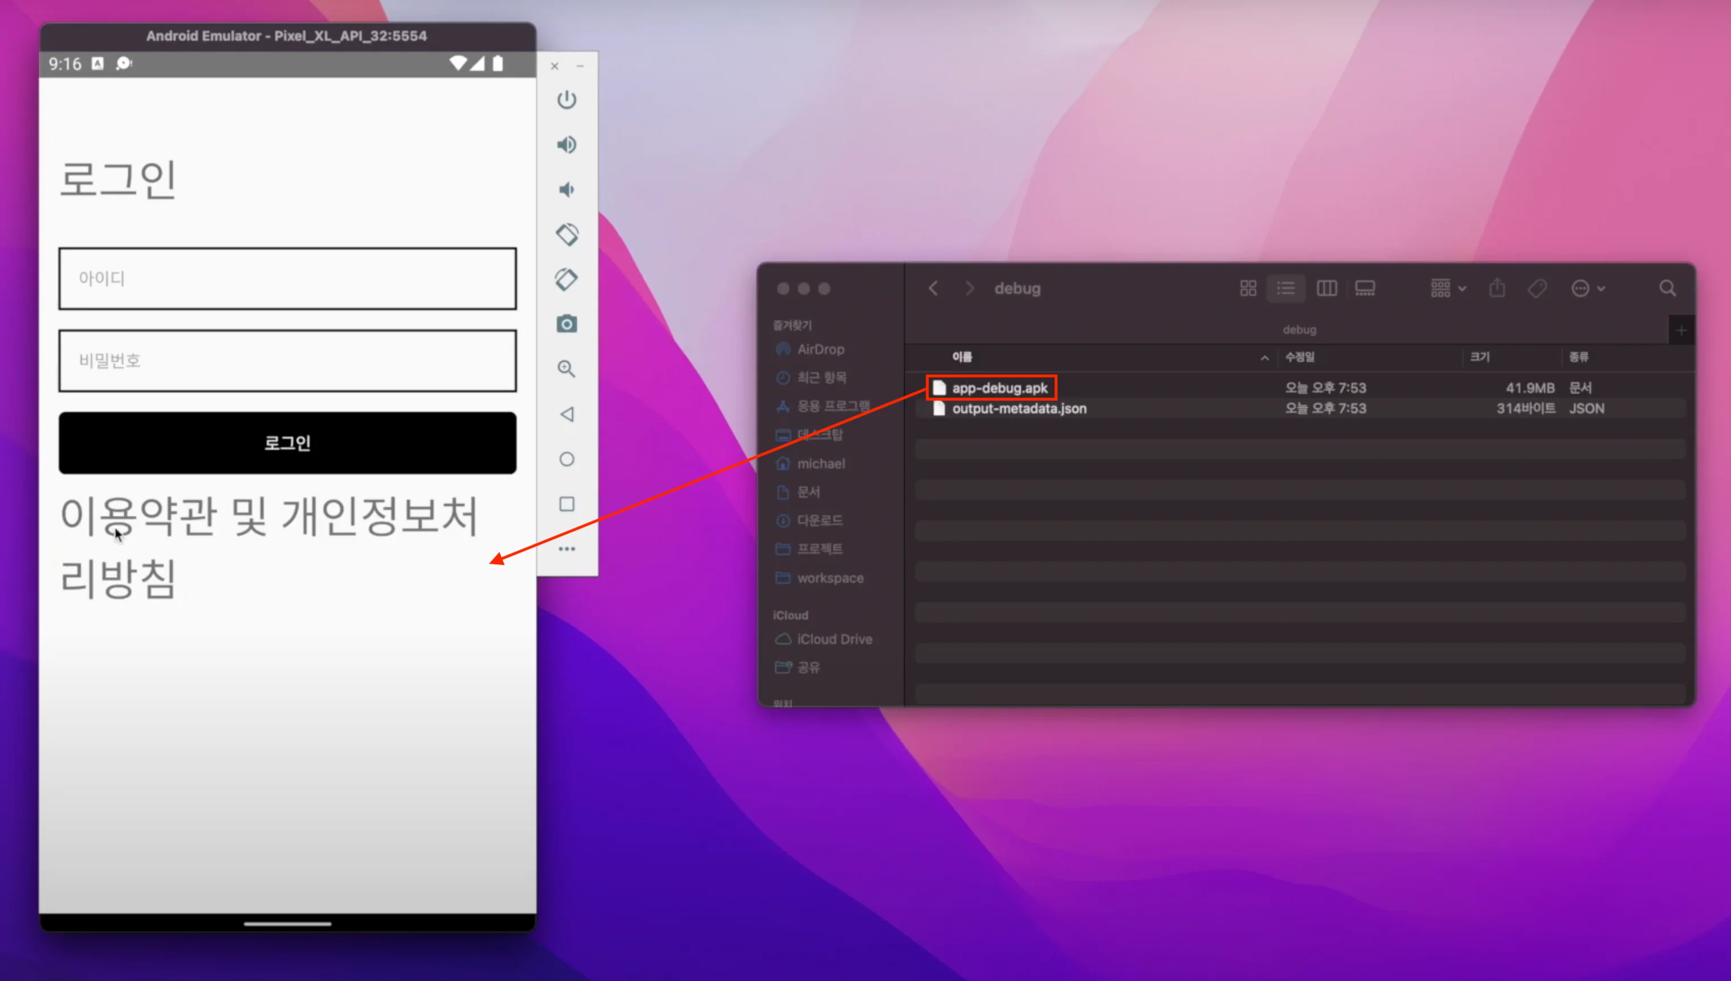
Task: Take a screenshot with the camera icon
Action: click(x=567, y=324)
